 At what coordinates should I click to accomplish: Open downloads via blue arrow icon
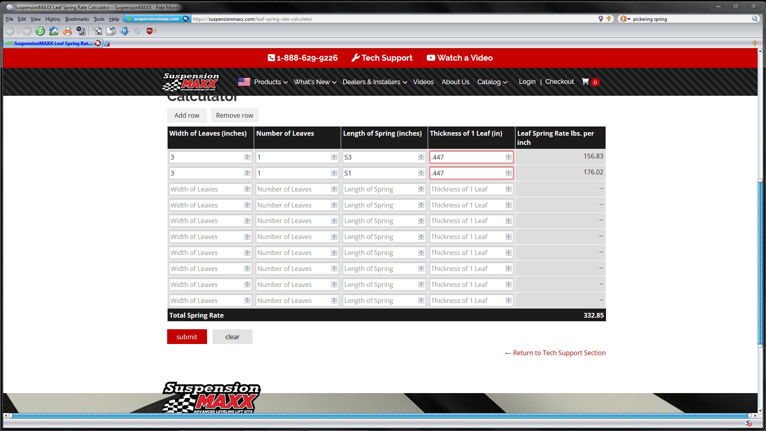tap(124, 31)
